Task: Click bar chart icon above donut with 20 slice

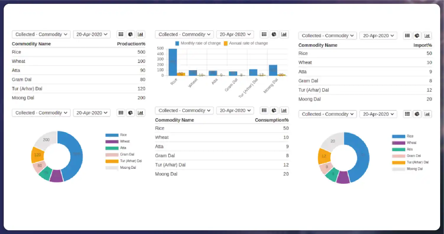Action: click(427, 114)
